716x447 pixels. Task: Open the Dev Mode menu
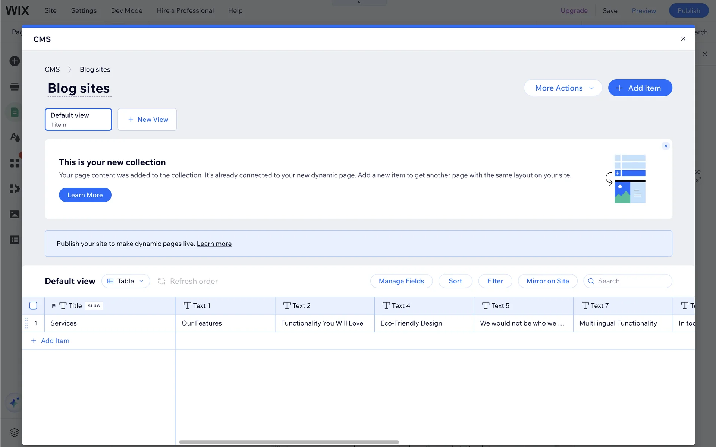[x=126, y=10]
